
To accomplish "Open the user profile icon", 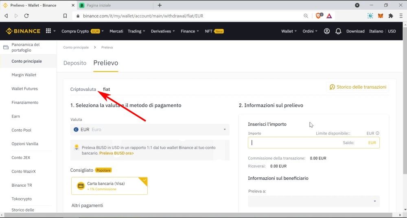I will (327, 31).
